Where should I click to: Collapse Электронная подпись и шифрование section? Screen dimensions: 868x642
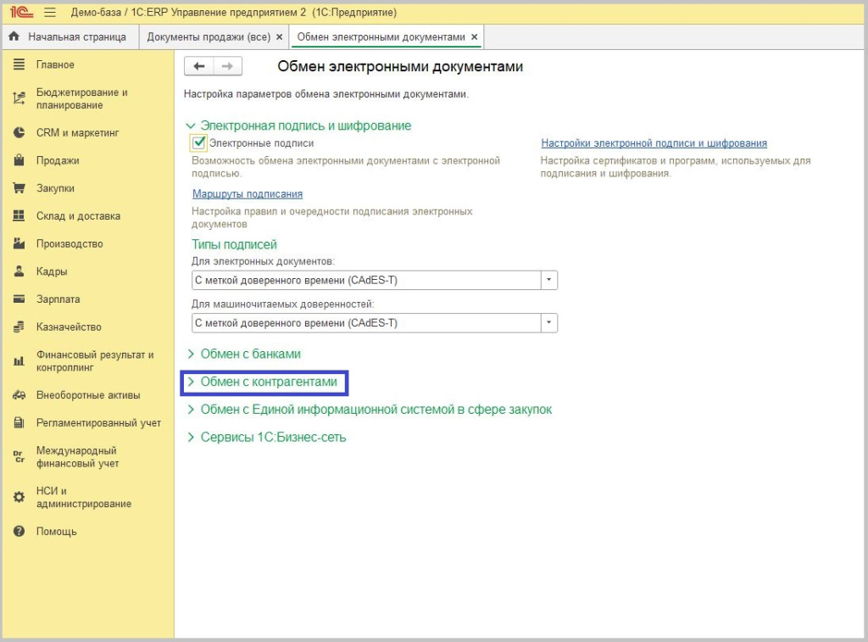[x=191, y=126]
